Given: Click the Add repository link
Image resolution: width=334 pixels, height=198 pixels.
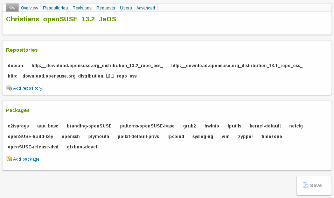Looking at the screenshot, I should click(28, 88).
